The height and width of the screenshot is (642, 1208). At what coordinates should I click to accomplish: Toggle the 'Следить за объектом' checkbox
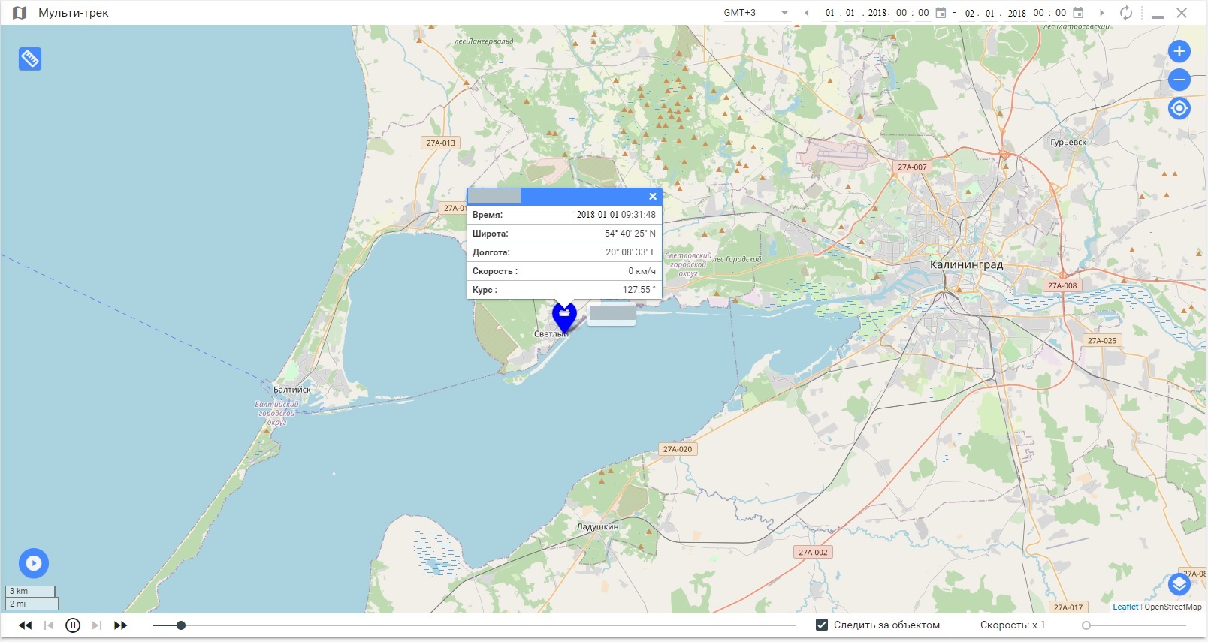click(822, 625)
